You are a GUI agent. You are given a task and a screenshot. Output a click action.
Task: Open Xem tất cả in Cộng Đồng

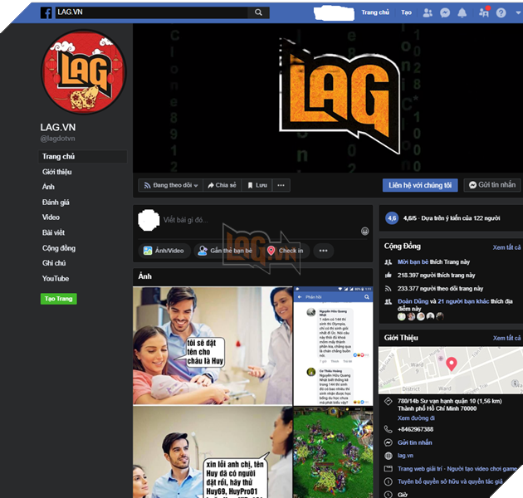point(506,247)
